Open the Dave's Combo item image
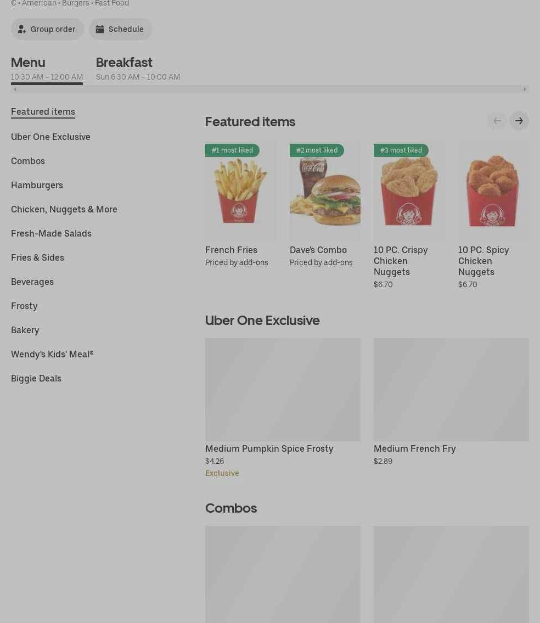Image resolution: width=540 pixels, height=623 pixels. 325,191
